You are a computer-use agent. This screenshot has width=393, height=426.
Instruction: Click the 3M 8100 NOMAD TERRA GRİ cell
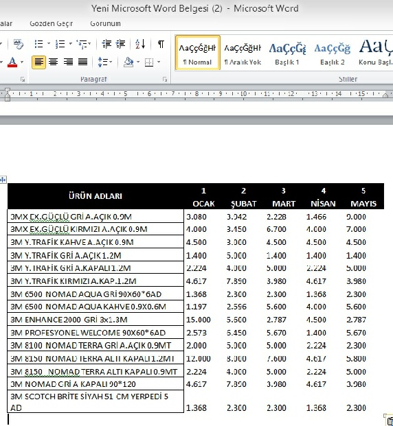96,345
